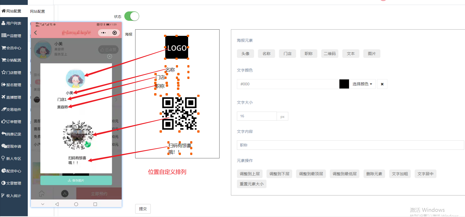The image size is (465, 217).
Task: Click the Android back triangle icon
Action: click(57, 204)
